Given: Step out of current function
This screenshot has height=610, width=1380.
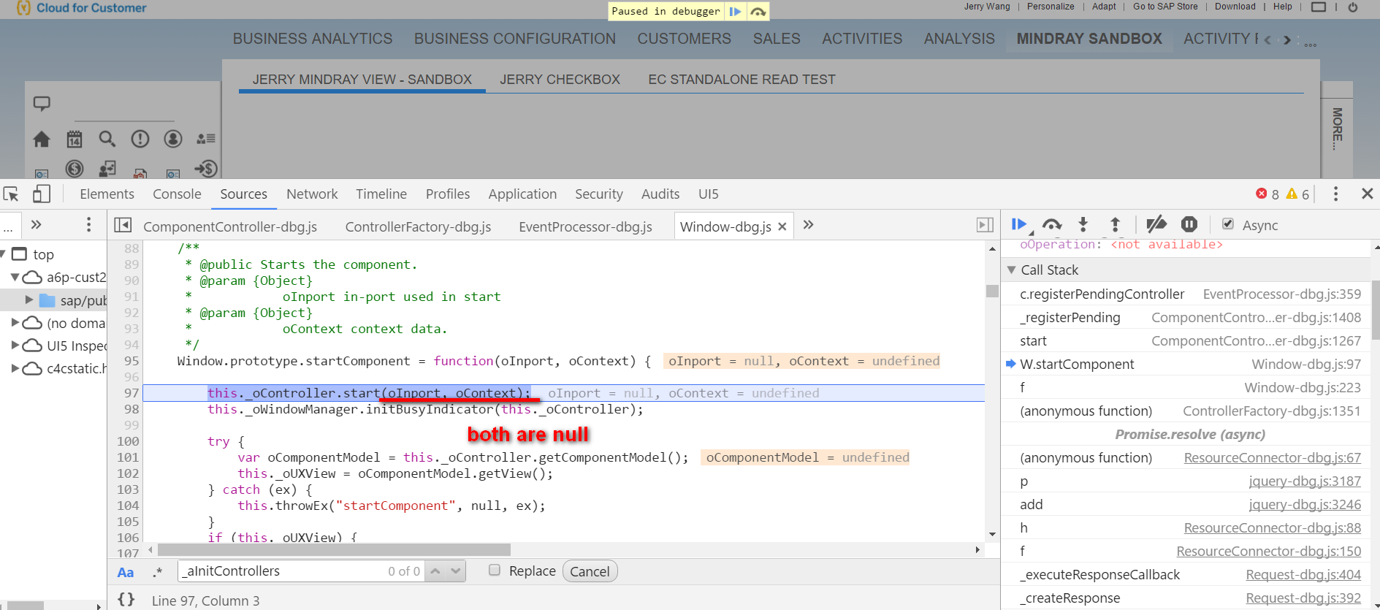Looking at the screenshot, I should (x=1115, y=225).
